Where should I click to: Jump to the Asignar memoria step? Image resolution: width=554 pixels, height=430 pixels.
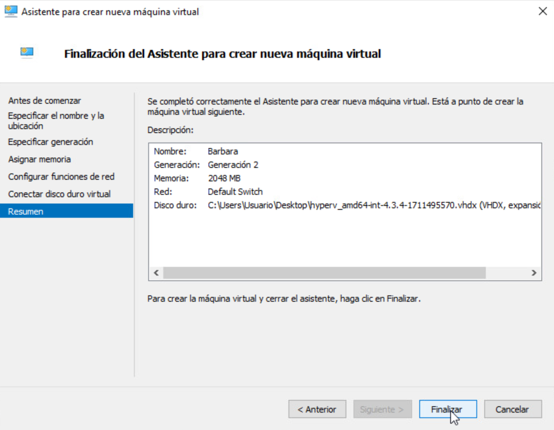coord(39,159)
